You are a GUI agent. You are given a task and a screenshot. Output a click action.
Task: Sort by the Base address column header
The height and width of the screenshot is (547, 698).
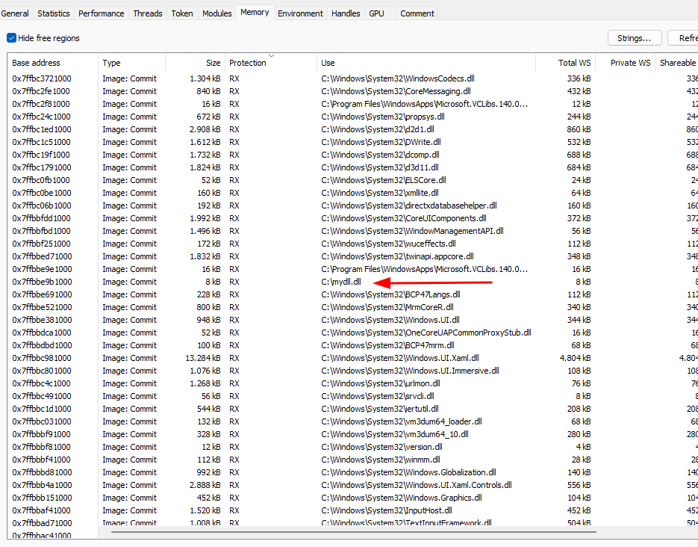[x=37, y=63]
